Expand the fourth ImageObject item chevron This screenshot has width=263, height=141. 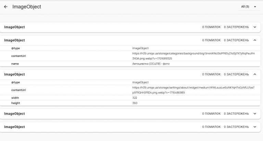254,113
